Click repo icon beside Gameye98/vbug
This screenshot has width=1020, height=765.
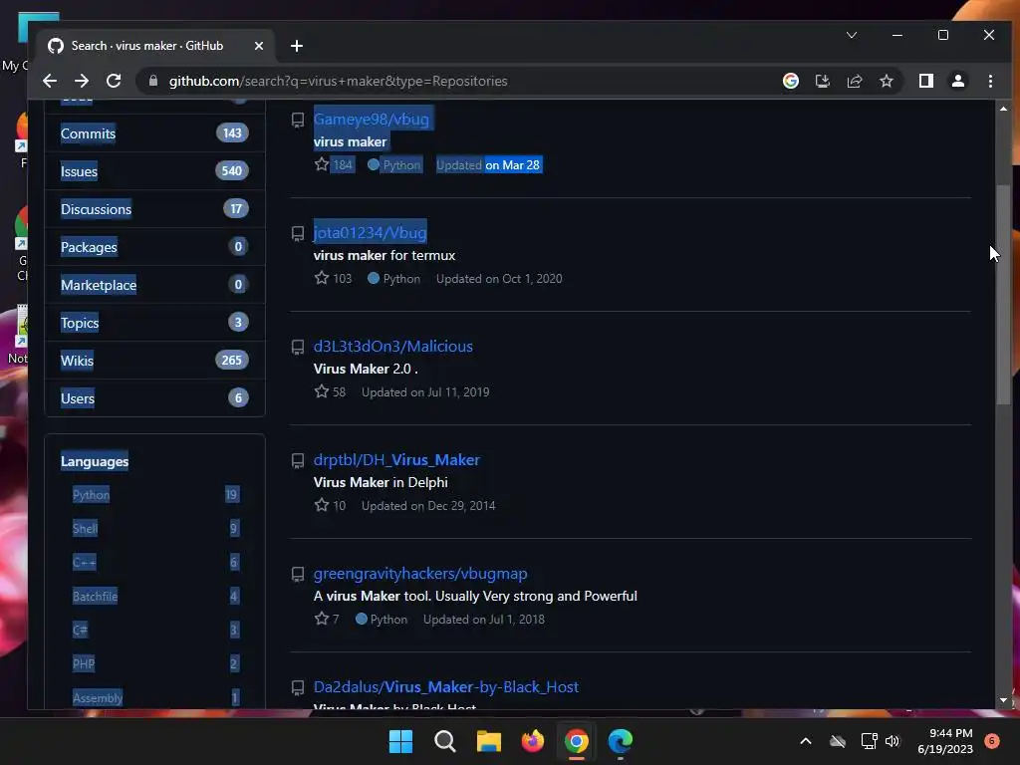pyautogui.click(x=297, y=120)
